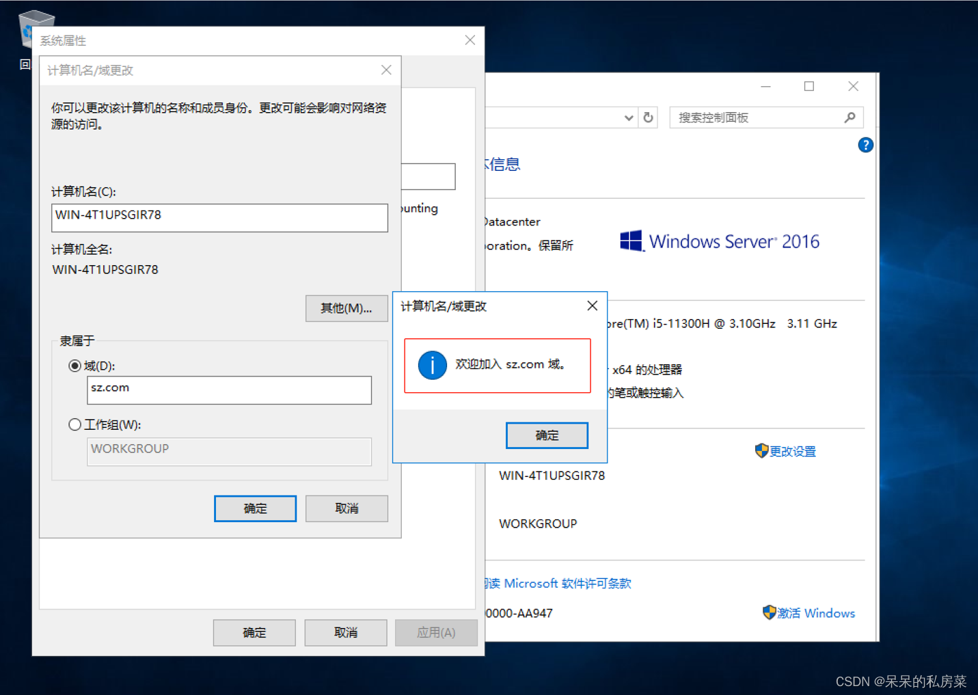Click the Datacenter edition text
Screen dimensions: 978x695
point(512,221)
